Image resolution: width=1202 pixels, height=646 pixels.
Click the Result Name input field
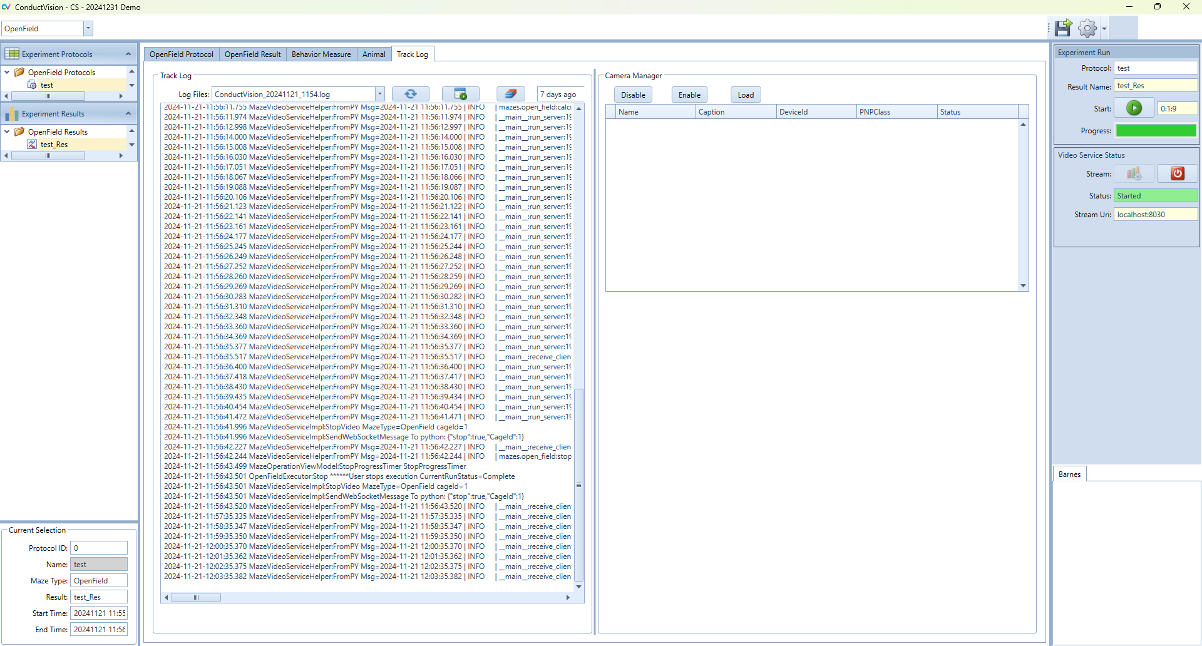(1155, 86)
